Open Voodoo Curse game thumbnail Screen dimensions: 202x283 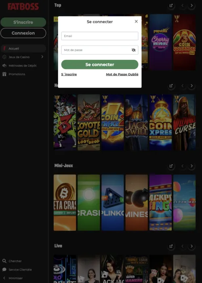point(184,122)
